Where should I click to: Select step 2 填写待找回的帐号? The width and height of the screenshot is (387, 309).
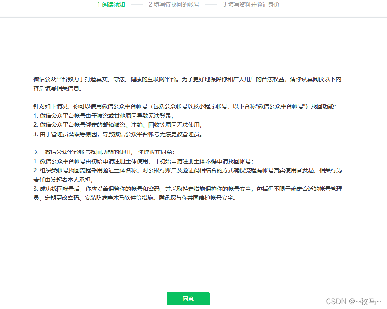pyautogui.click(x=174, y=4)
